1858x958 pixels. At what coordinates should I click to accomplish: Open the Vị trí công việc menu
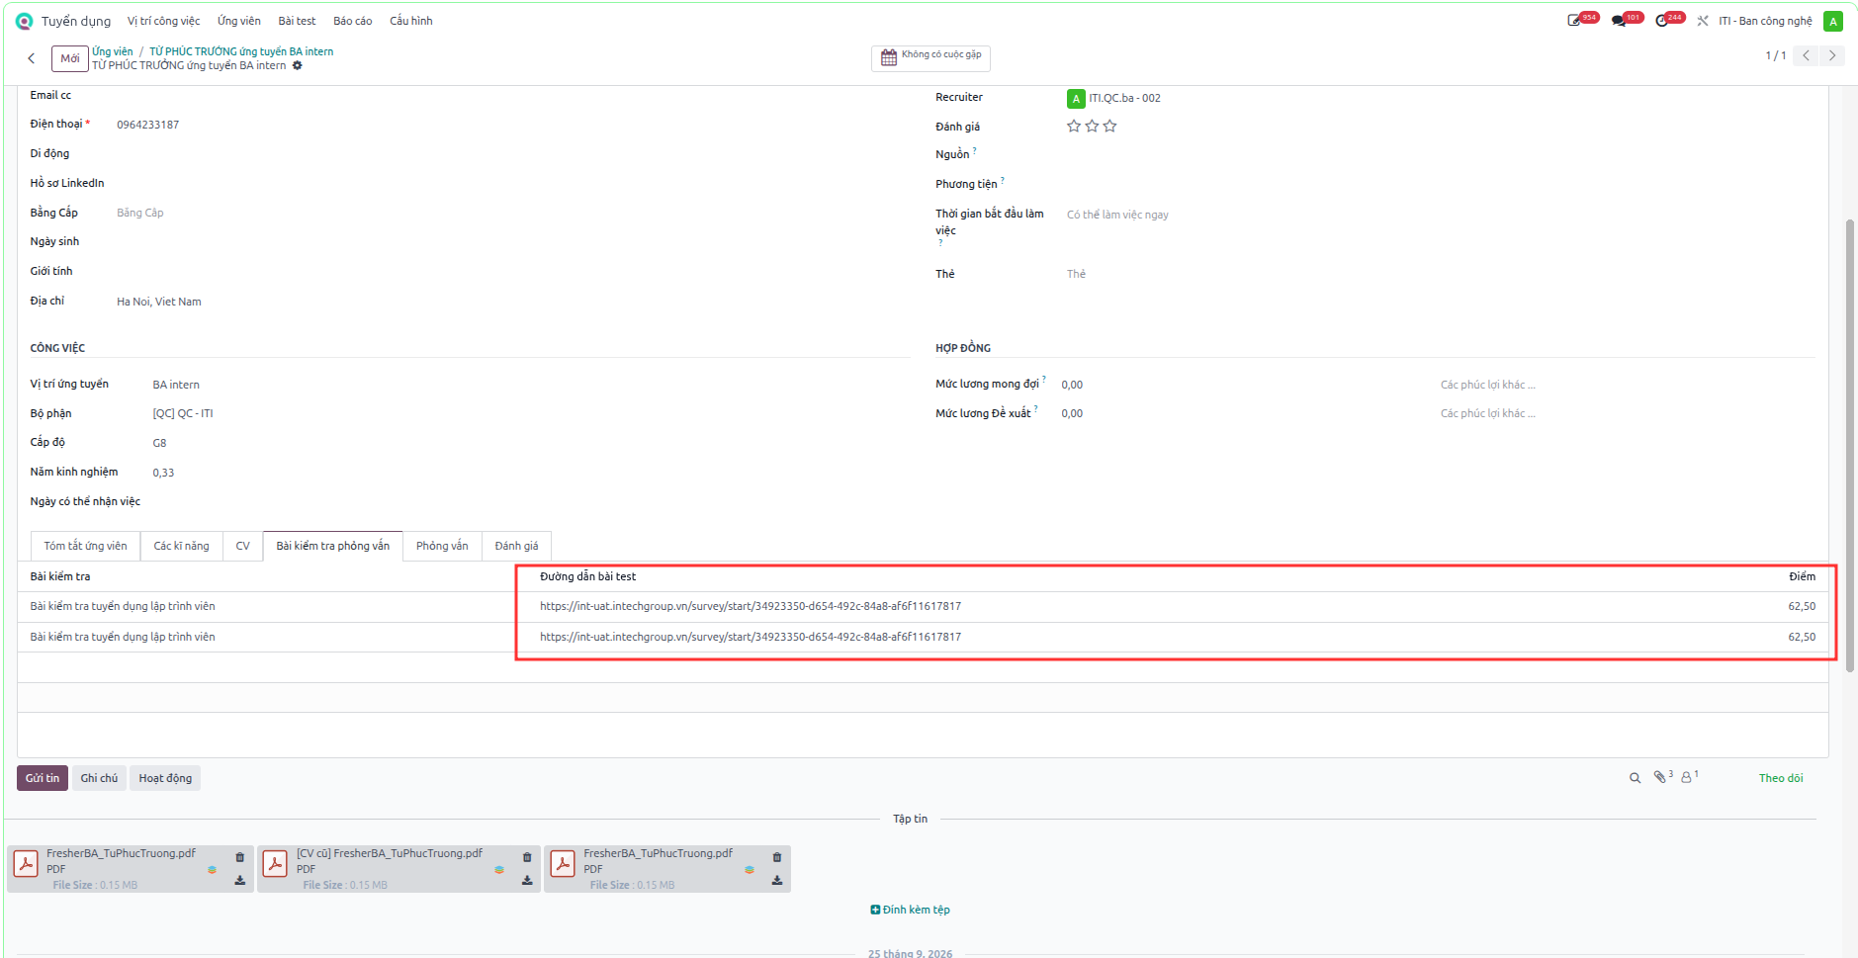click(x=163, y=21)
